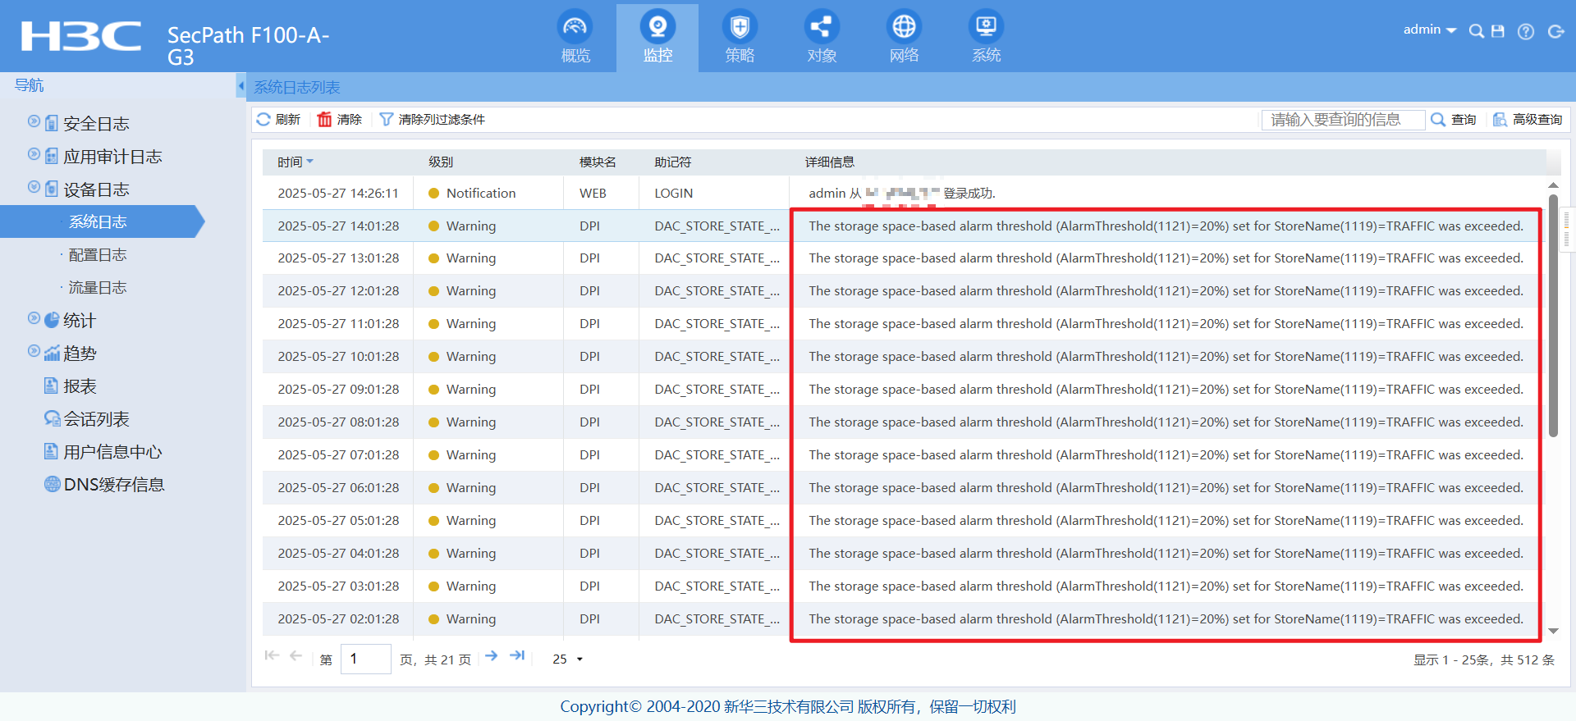
Task: Open the 策略 policy shield icon
Action: 739,29
